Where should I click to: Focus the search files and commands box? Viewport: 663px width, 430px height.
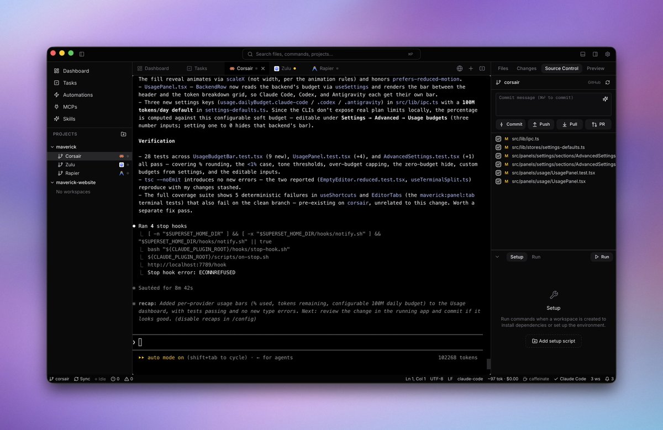coord(331,54)
